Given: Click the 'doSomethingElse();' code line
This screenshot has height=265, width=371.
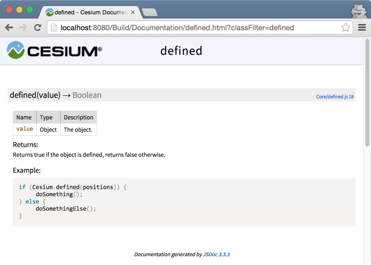Looking at the screenshot, I should click(x=66, y=209).
